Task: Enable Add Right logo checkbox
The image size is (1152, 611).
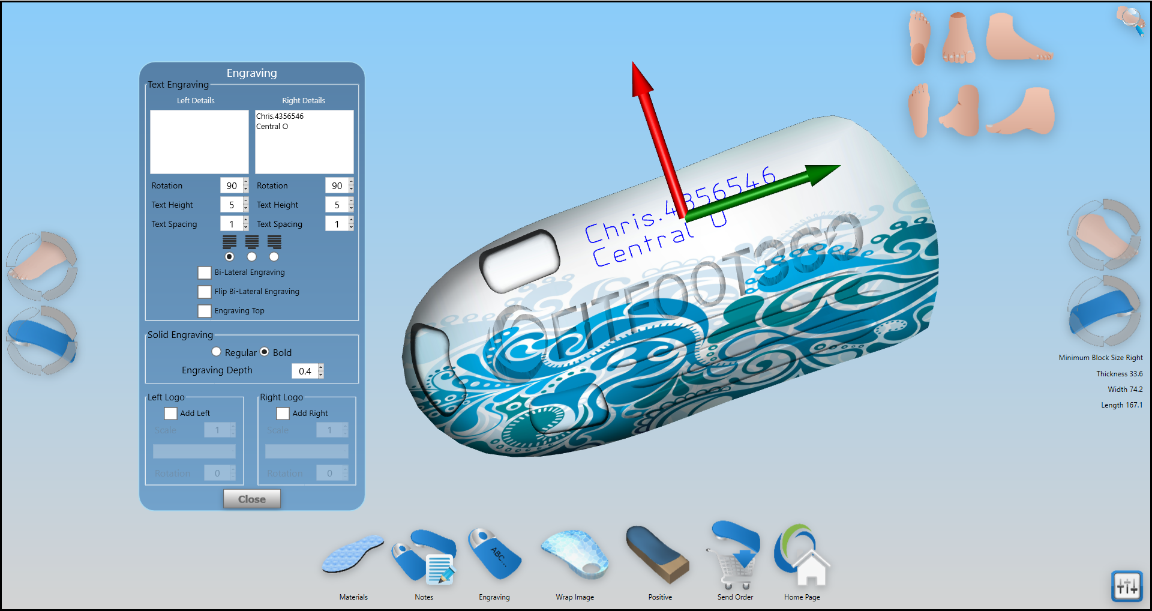Action: coord(283,414)
